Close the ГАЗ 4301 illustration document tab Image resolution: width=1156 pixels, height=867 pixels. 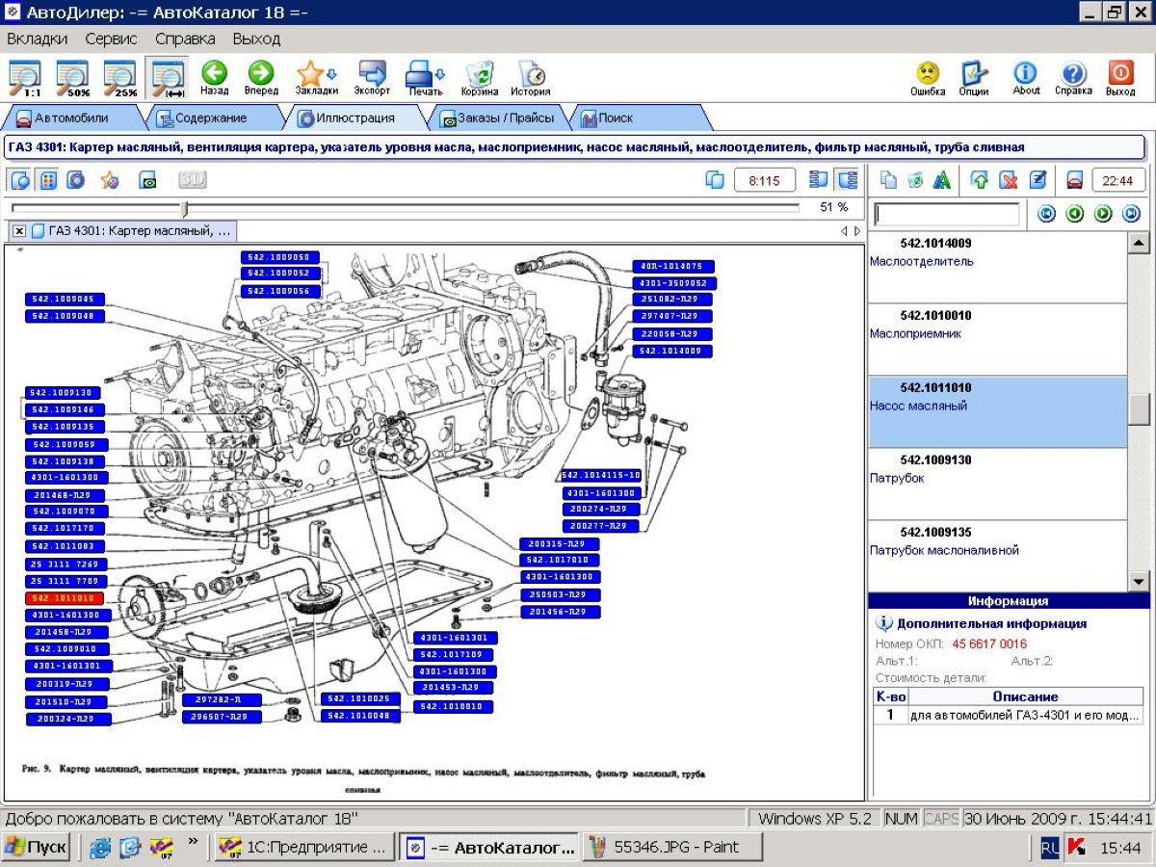point(19,231)
